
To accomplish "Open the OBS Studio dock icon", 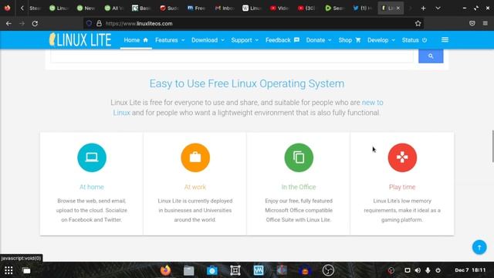I will (328, 270).
